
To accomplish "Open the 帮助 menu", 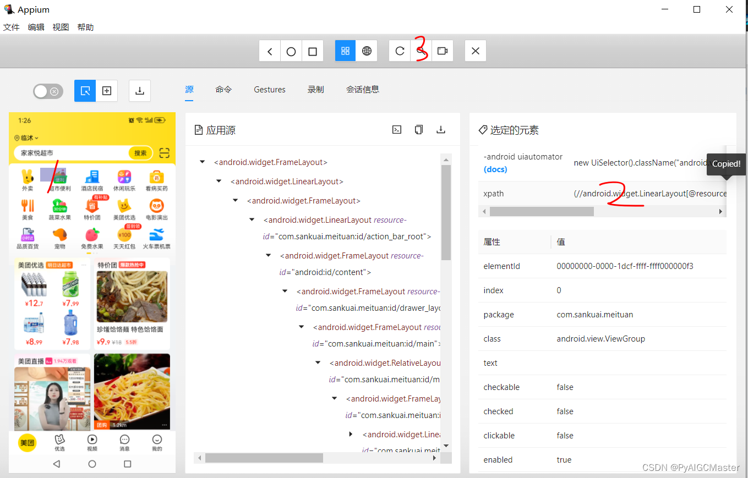I will coord(85,27).
